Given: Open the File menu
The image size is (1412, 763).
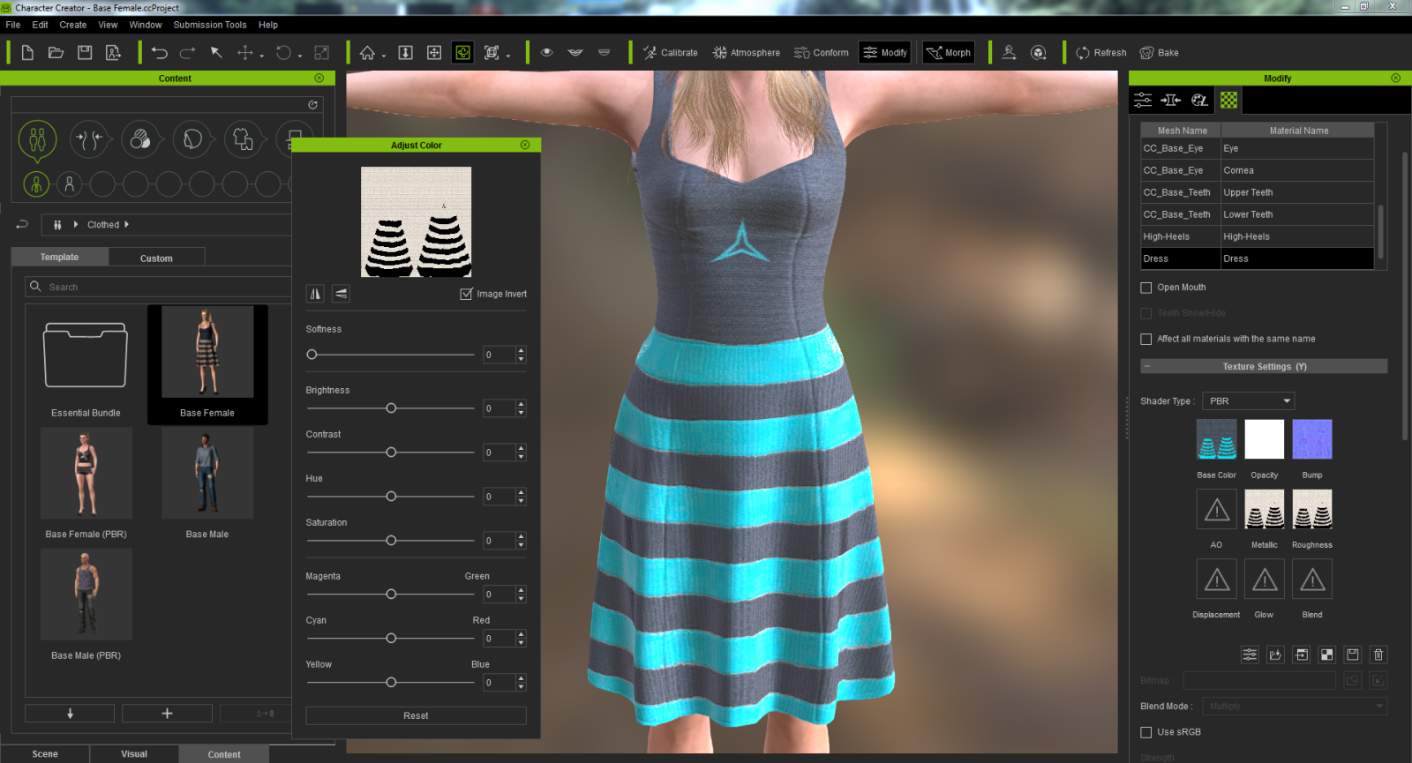Looking at the screenshot, I should point(13,25).
